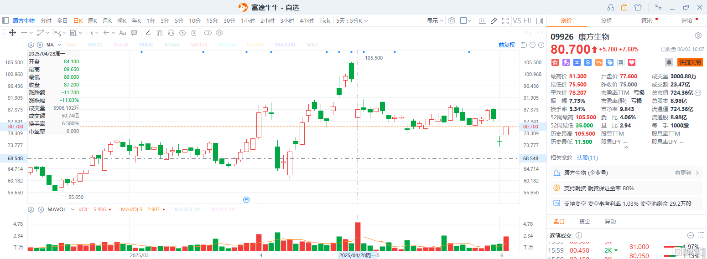Click 支持融资 margin financing row

(627, 188)
